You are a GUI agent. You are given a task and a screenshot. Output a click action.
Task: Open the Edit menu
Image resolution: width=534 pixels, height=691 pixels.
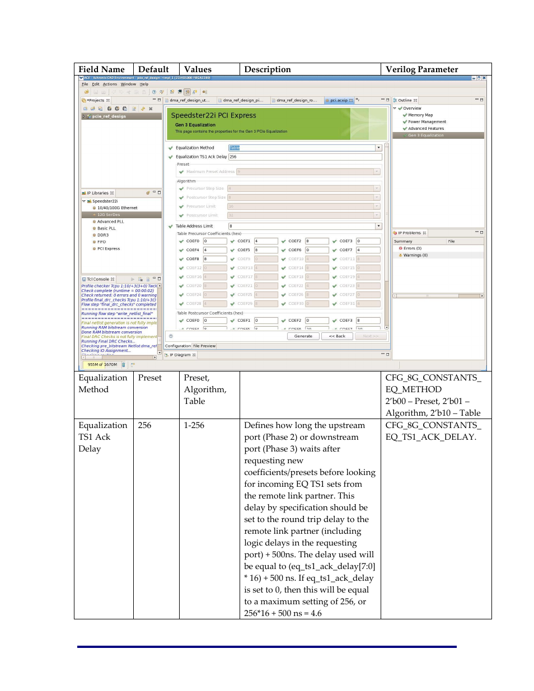pyautogui.click(x=96, y=84)
